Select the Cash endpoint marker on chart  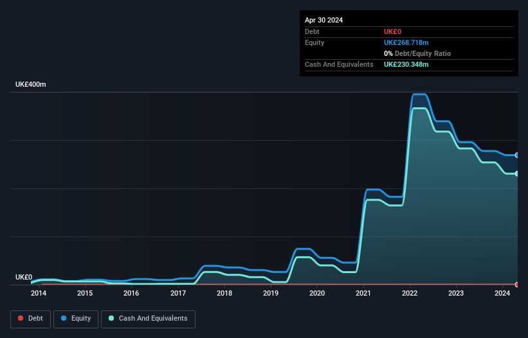pyautogui.click(x=517, y=174)
